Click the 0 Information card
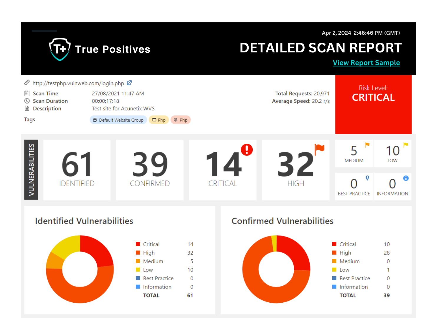Viewport: 436px width, 318px height. (x=392, y=187)
